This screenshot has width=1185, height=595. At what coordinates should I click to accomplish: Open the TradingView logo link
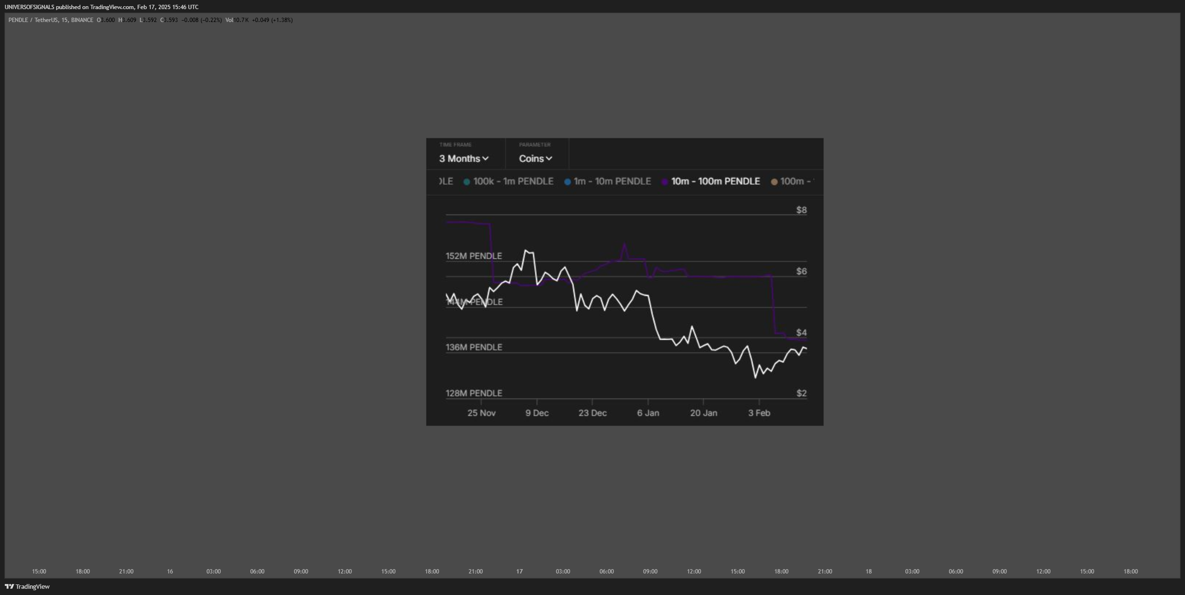(x=27, y=586)
